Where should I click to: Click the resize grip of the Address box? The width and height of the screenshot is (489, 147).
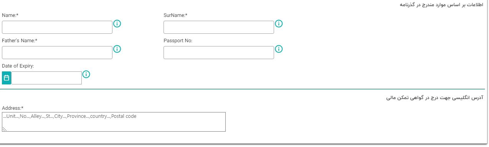[x=5, y=129]
